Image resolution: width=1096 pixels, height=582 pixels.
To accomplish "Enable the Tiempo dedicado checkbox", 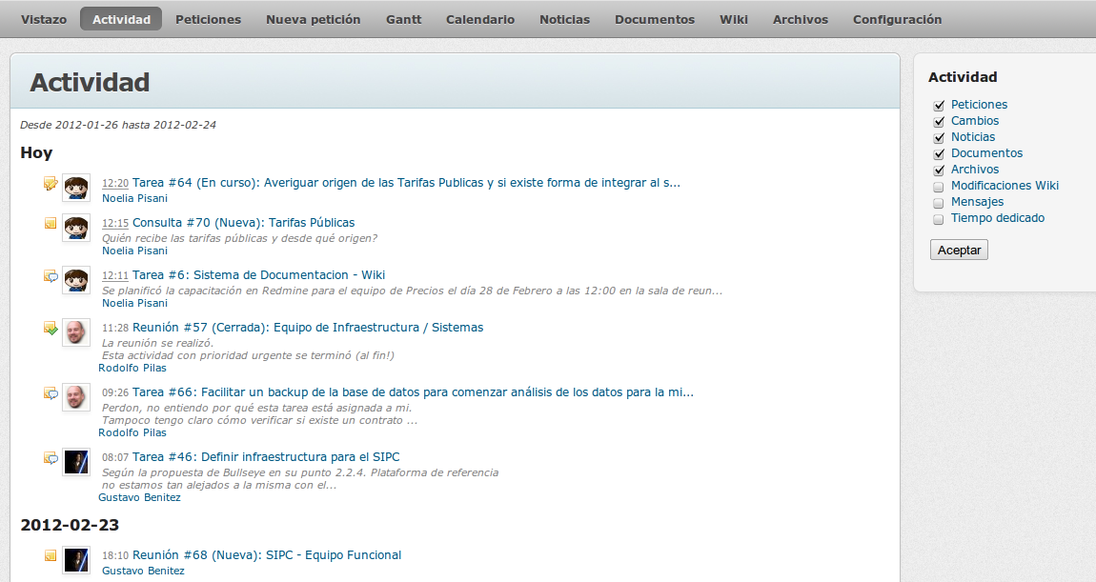I will point(939,219).
